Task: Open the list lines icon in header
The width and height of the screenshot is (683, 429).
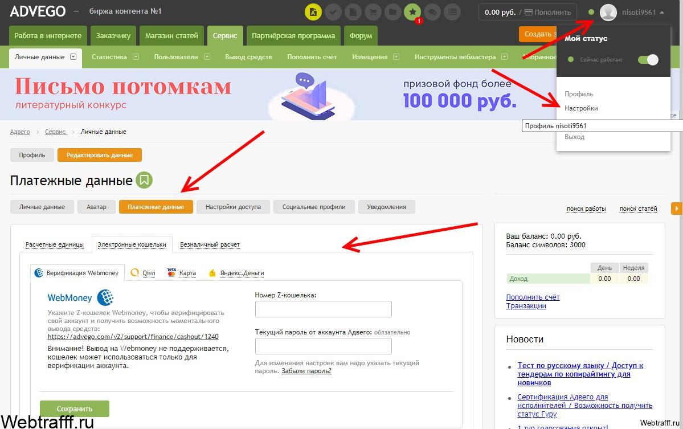Action: pos(452,12)
